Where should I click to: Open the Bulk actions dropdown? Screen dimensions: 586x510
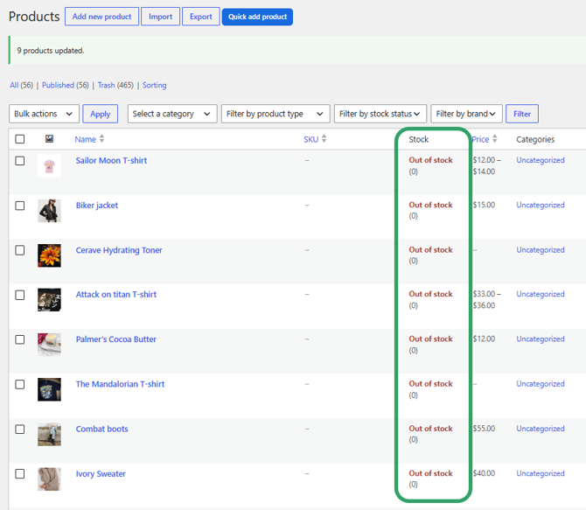(x=44, y=114)
